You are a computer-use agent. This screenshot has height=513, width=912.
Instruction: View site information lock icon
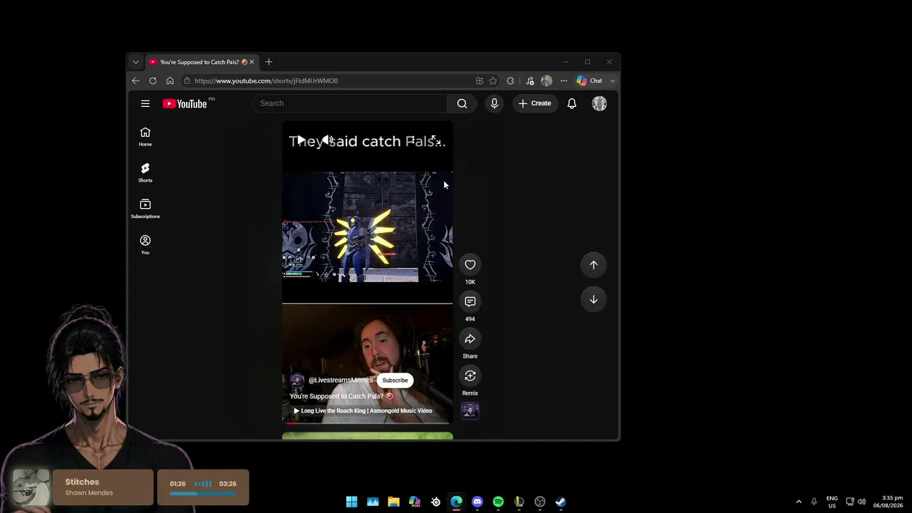pyautogui.click(x=187, y=81)
